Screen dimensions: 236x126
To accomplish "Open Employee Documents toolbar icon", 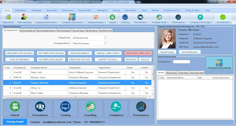I will pos(46,17).
